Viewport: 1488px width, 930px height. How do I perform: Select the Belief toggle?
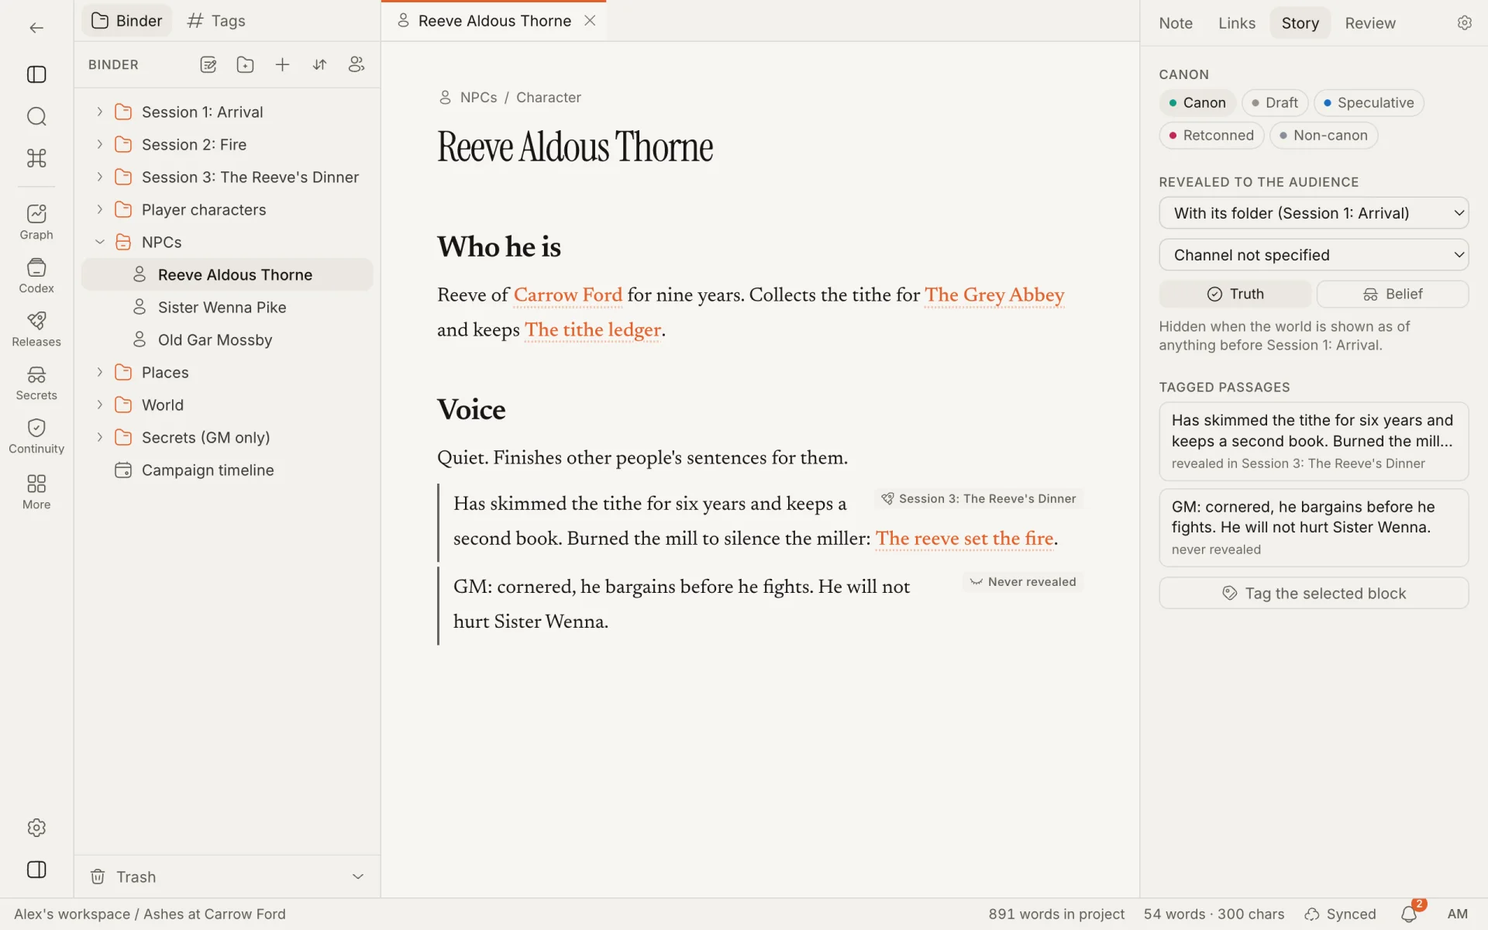point(1393,294)
